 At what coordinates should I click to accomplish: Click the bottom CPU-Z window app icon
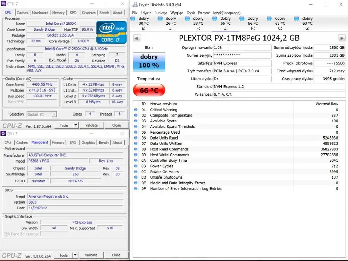[x=3, y=134]
